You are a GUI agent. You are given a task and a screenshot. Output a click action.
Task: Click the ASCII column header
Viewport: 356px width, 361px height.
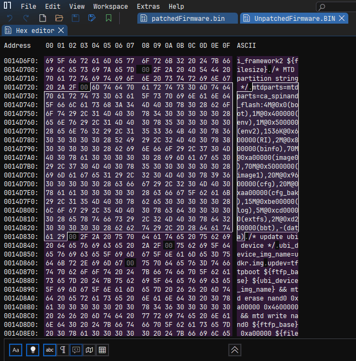[x=246, y=46]
